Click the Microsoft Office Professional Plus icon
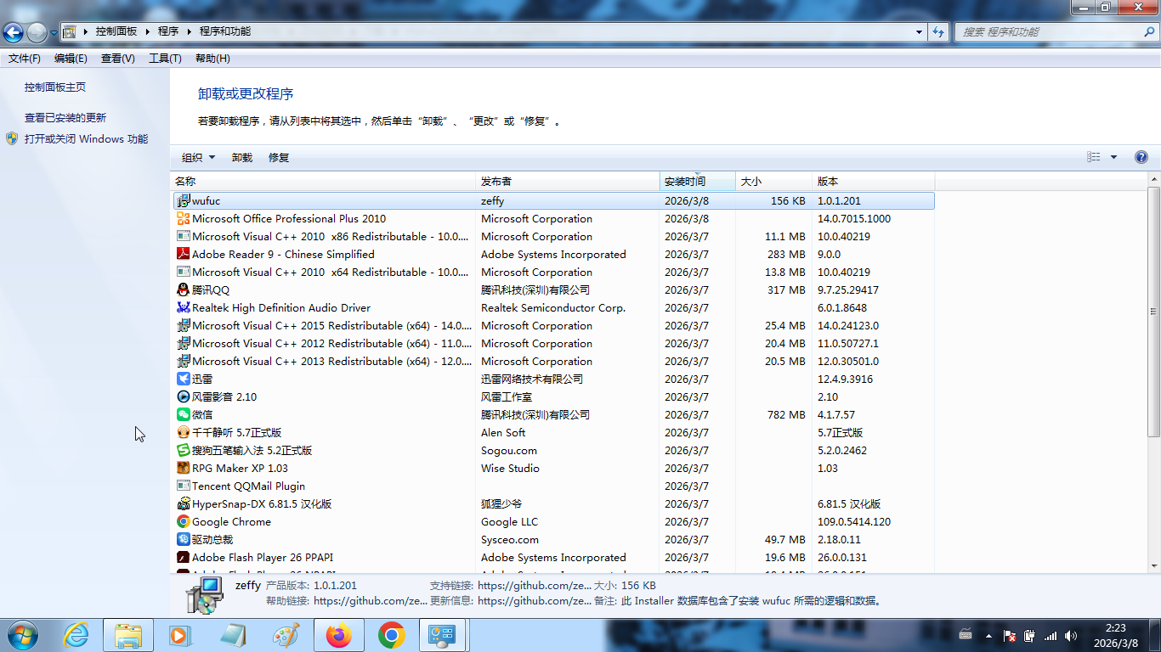This screenshot has height=652, width=1161. (x=183, y=218)
